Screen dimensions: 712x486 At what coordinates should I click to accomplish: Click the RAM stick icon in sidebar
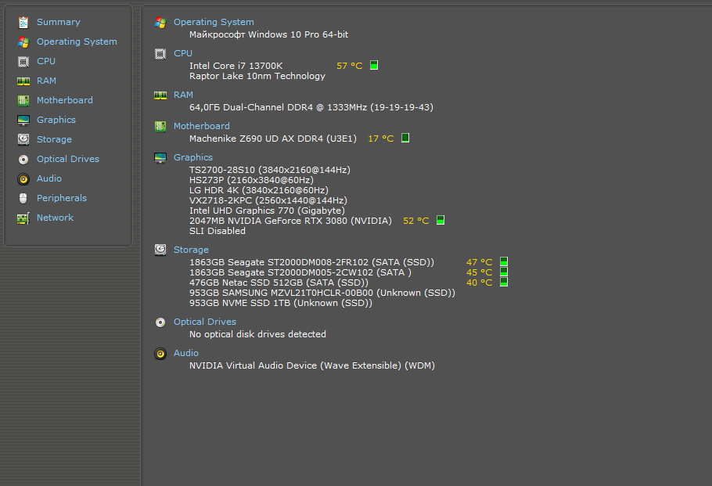(x=23, y=81)
